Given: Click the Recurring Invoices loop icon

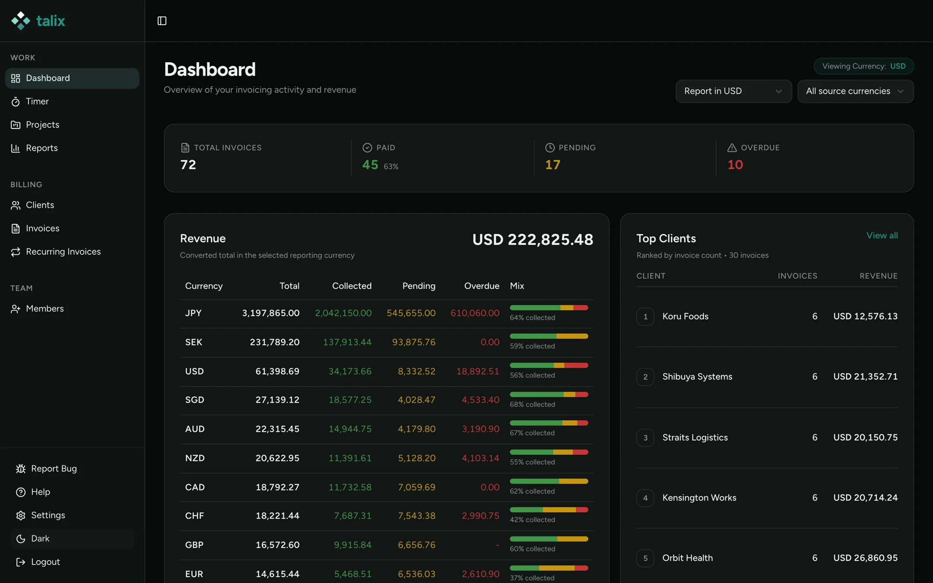Looking at the screenshot, I should (16, 252).
